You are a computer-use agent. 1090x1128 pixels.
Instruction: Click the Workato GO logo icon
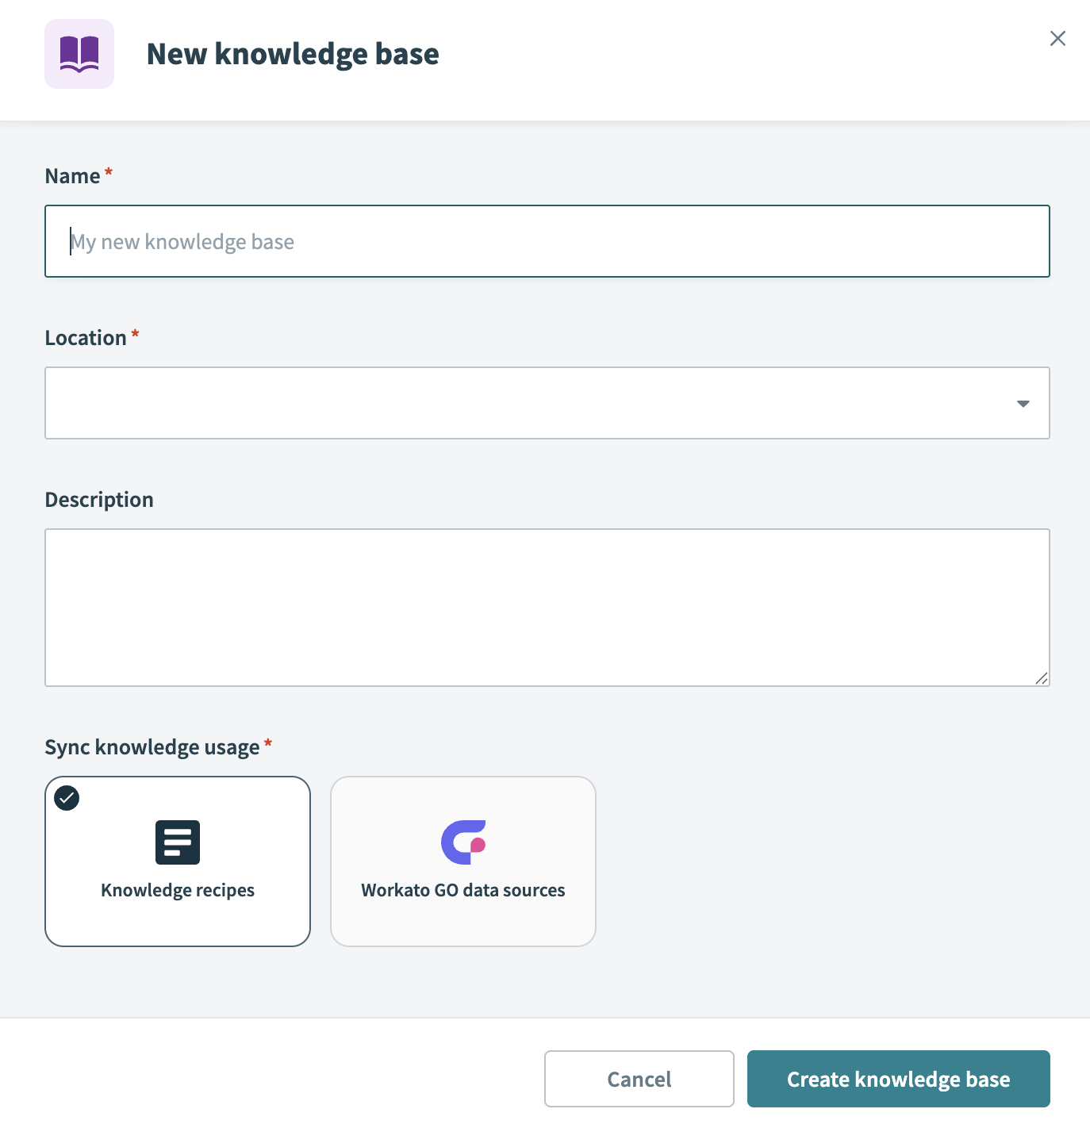(x=463, y=842)
